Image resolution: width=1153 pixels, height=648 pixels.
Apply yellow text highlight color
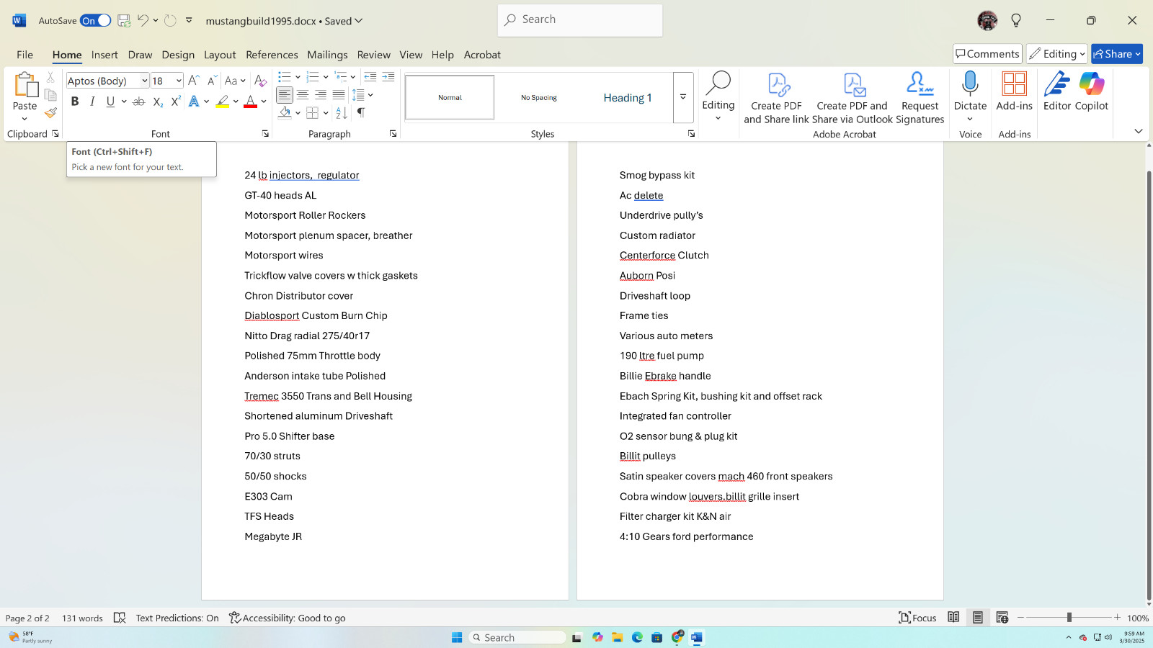pos(223,102)
